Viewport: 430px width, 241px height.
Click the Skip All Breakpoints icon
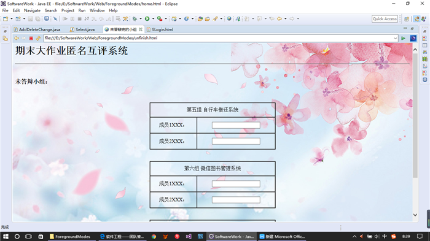(x=55, y=18)
